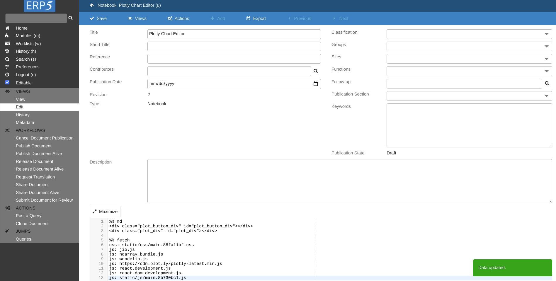Dismiss the 'Data updated.' notification
The height and width of the screenshot is (281, 556).
(512, 268)
